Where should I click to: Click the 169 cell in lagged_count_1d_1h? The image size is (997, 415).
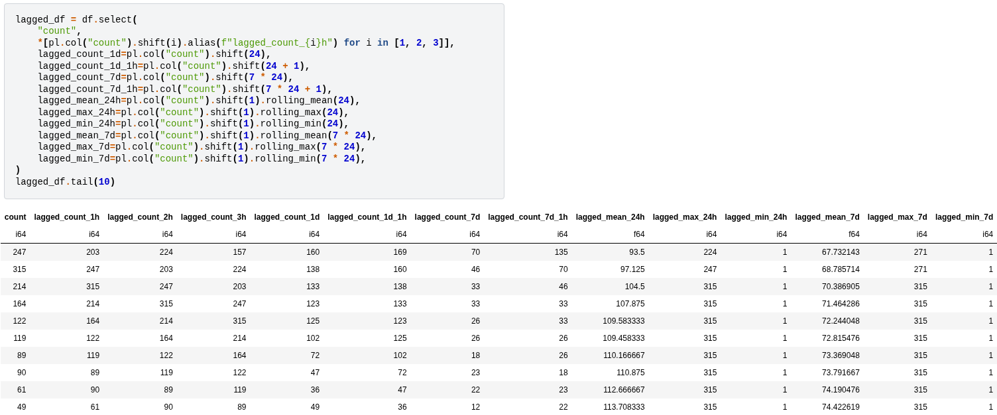coord(400,252)
